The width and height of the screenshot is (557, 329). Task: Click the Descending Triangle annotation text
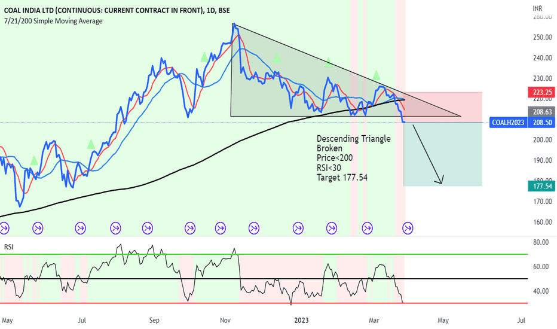(353, 139)
